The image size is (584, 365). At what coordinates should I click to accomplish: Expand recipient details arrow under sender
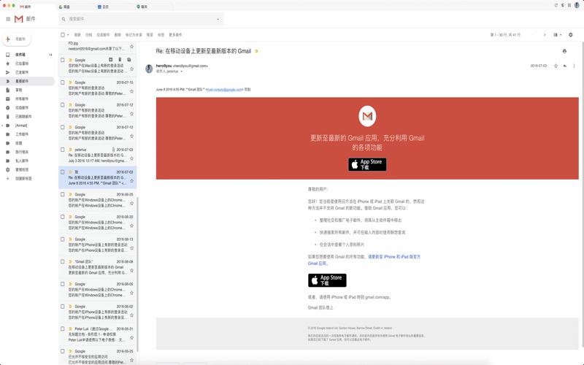181,72
